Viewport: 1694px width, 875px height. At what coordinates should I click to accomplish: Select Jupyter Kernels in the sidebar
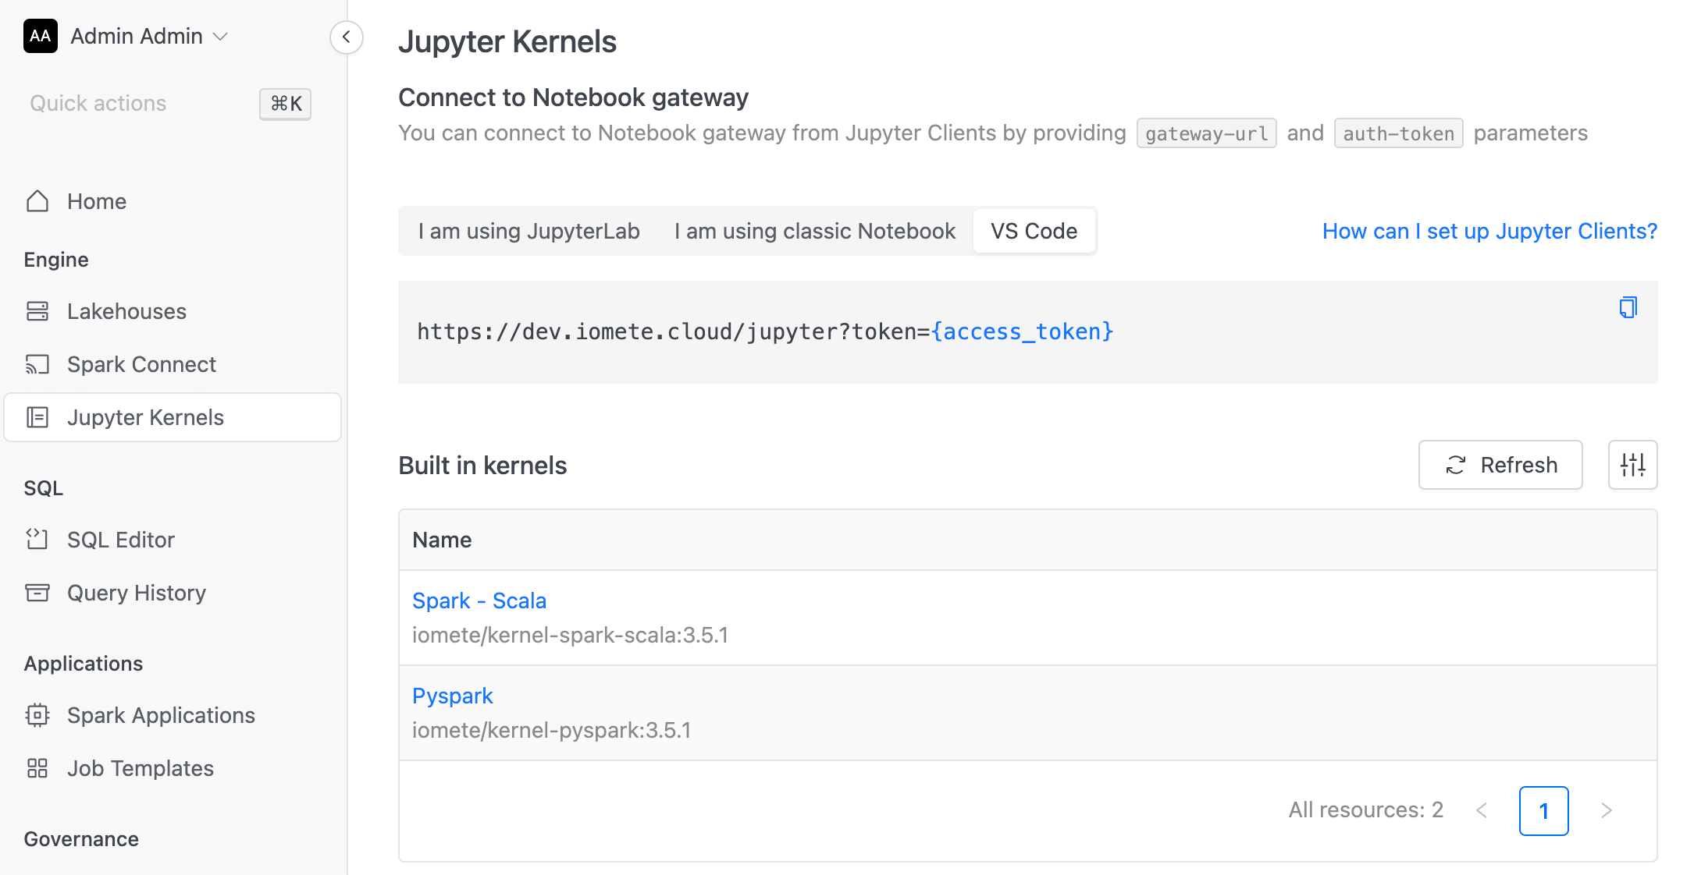click(x=173, y=417)
